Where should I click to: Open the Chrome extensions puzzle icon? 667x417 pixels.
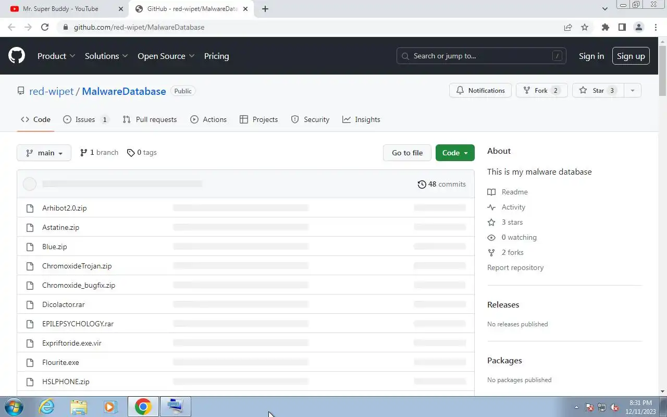pos(605,27)
